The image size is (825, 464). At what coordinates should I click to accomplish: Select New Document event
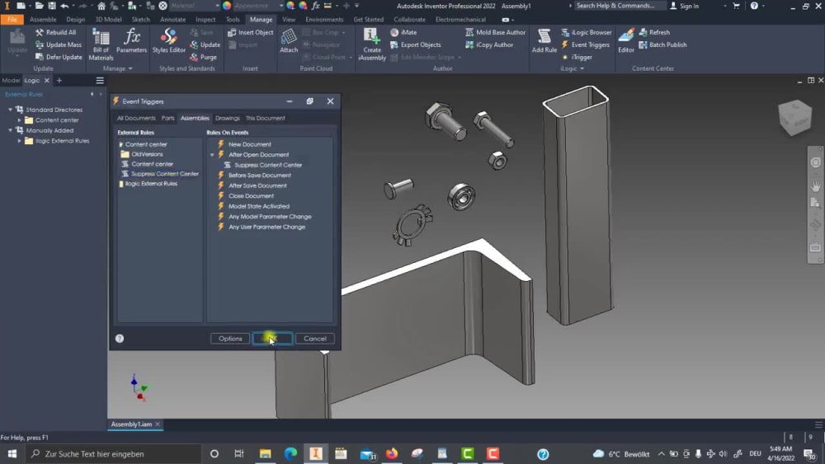tap(249, 144)
